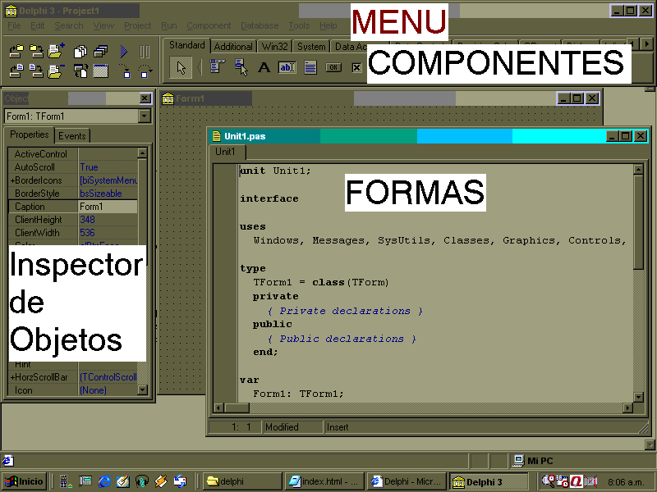Pick the PopupMenu component
This screenshot has height=492, width=657.
tap(241, 67)
